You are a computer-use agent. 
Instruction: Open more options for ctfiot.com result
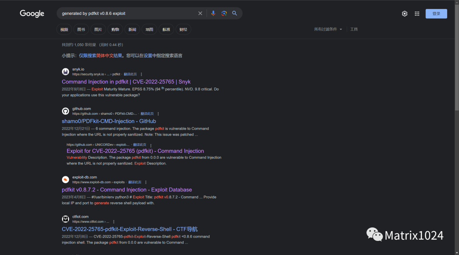coord(113,222)
